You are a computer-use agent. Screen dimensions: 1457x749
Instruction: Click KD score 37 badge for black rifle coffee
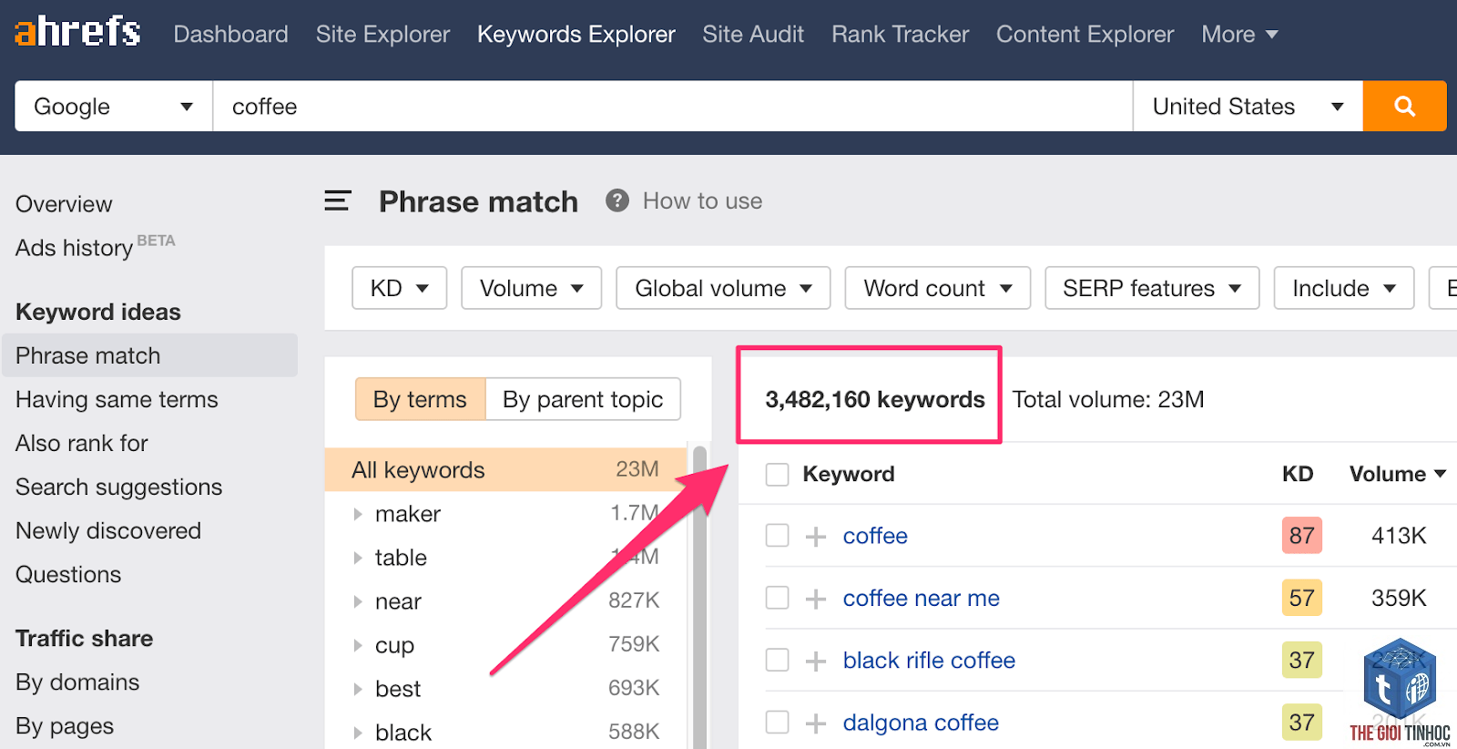(x=1301, y=660)
